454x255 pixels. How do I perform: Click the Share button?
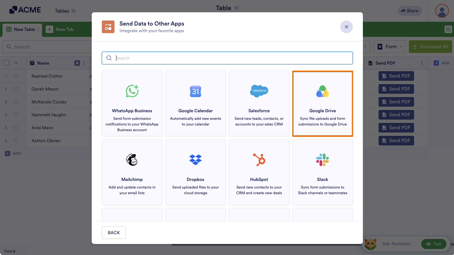pyautogui.click(x=410, y=11)
